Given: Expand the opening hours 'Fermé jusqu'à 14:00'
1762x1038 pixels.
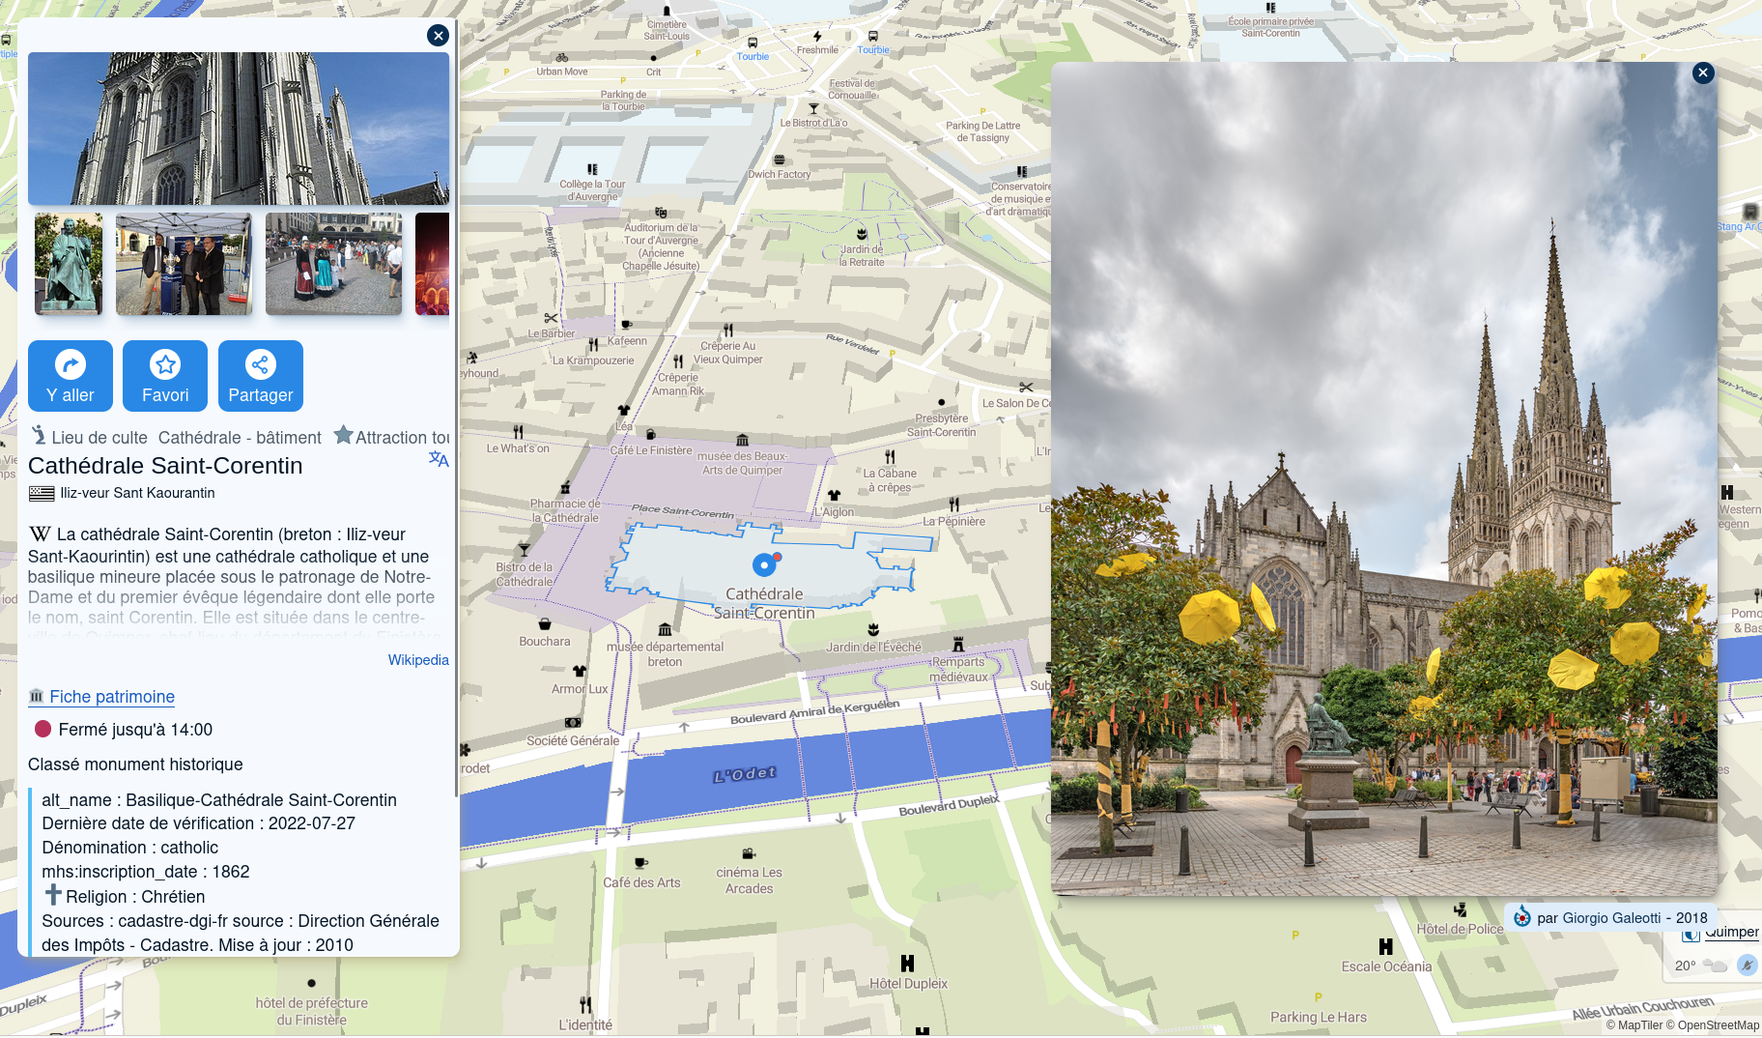Looking at the screenshot, I should click(134, 730).
